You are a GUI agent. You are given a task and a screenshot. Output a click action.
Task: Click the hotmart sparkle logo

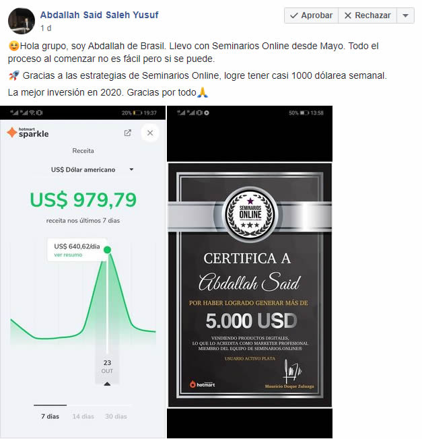click(28, 133)
